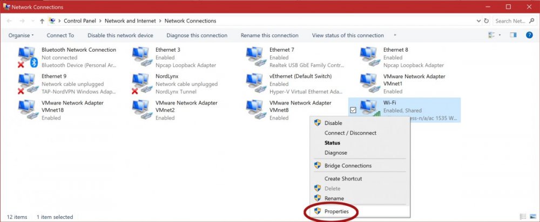This screenshot has height=222, width=540.
Task: Expand the chevron after Control Panel
Action: [x=100, y=21]
